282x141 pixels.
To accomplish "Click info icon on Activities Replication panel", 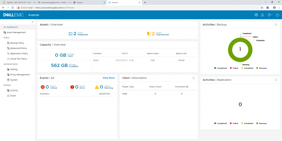I will 276,80.
